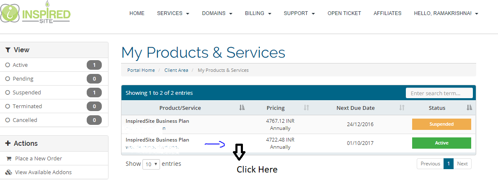Open the Services dropdown menu

[173, 13]
